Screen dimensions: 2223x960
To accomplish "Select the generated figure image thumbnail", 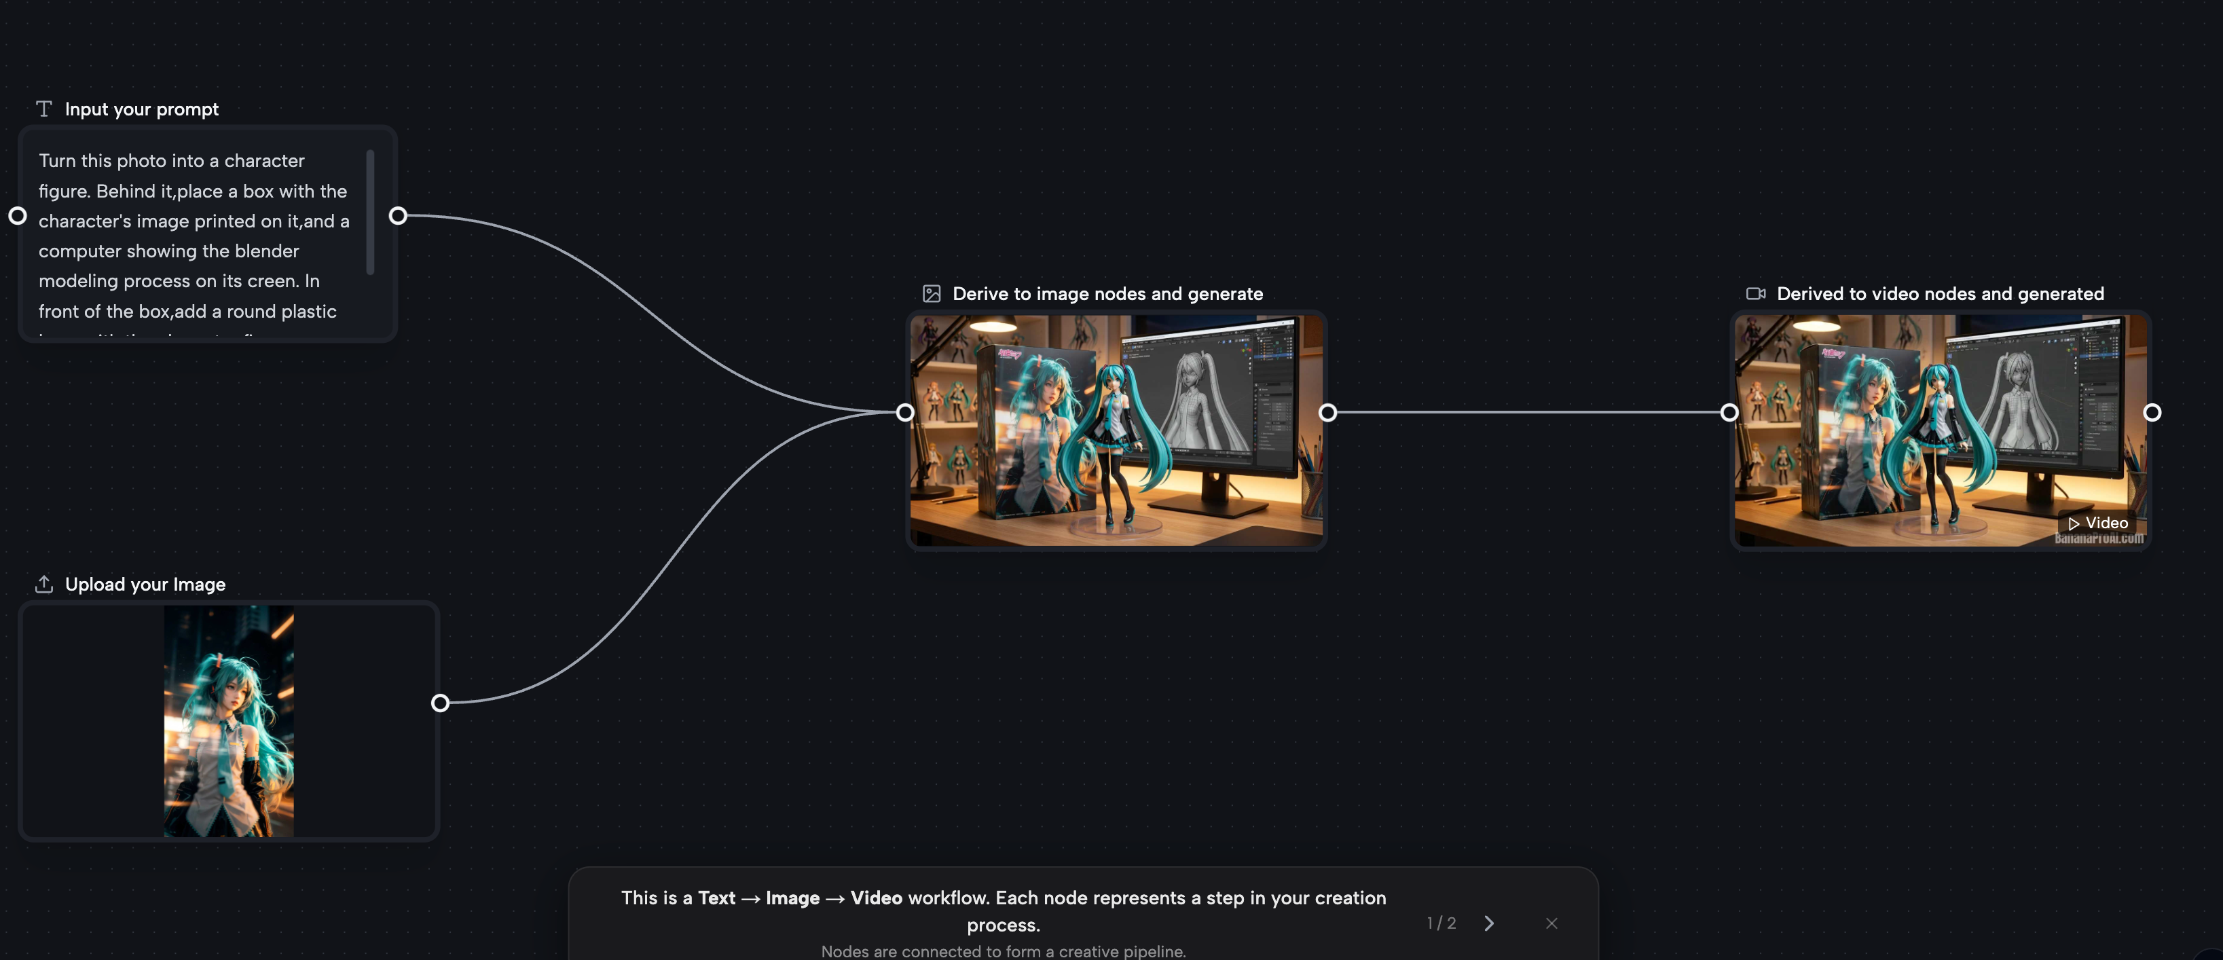I will 1116,430.
